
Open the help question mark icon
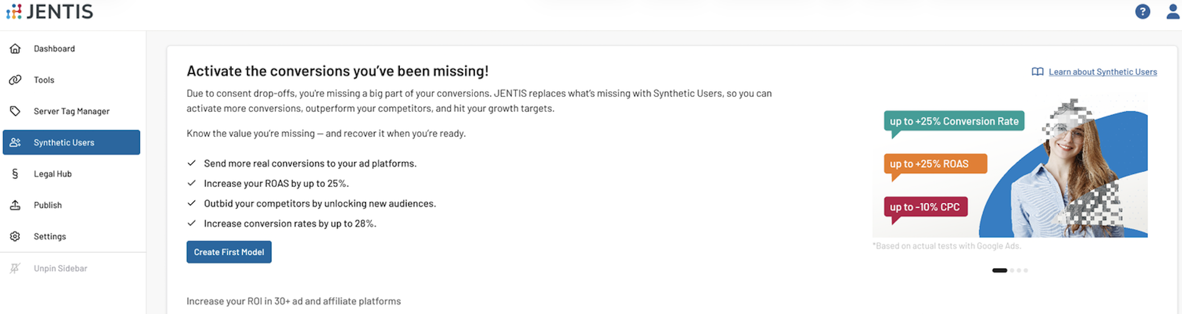[x=1142, y=11]
